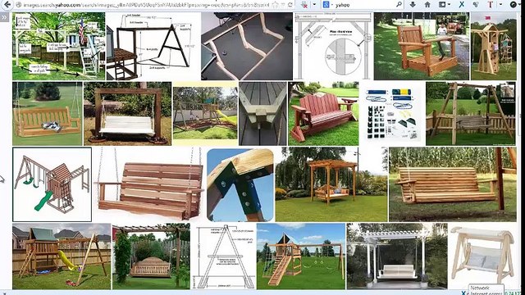Run search with the magnifier icon
Screen dimensions: 525x295
[399, 5]
